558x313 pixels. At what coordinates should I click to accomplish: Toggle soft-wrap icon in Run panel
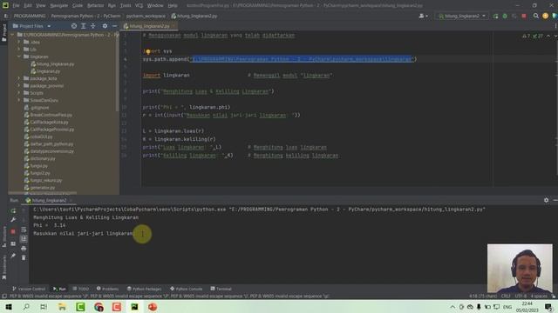24,230
